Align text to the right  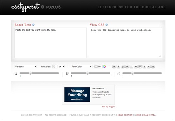[x=149, y=67]
